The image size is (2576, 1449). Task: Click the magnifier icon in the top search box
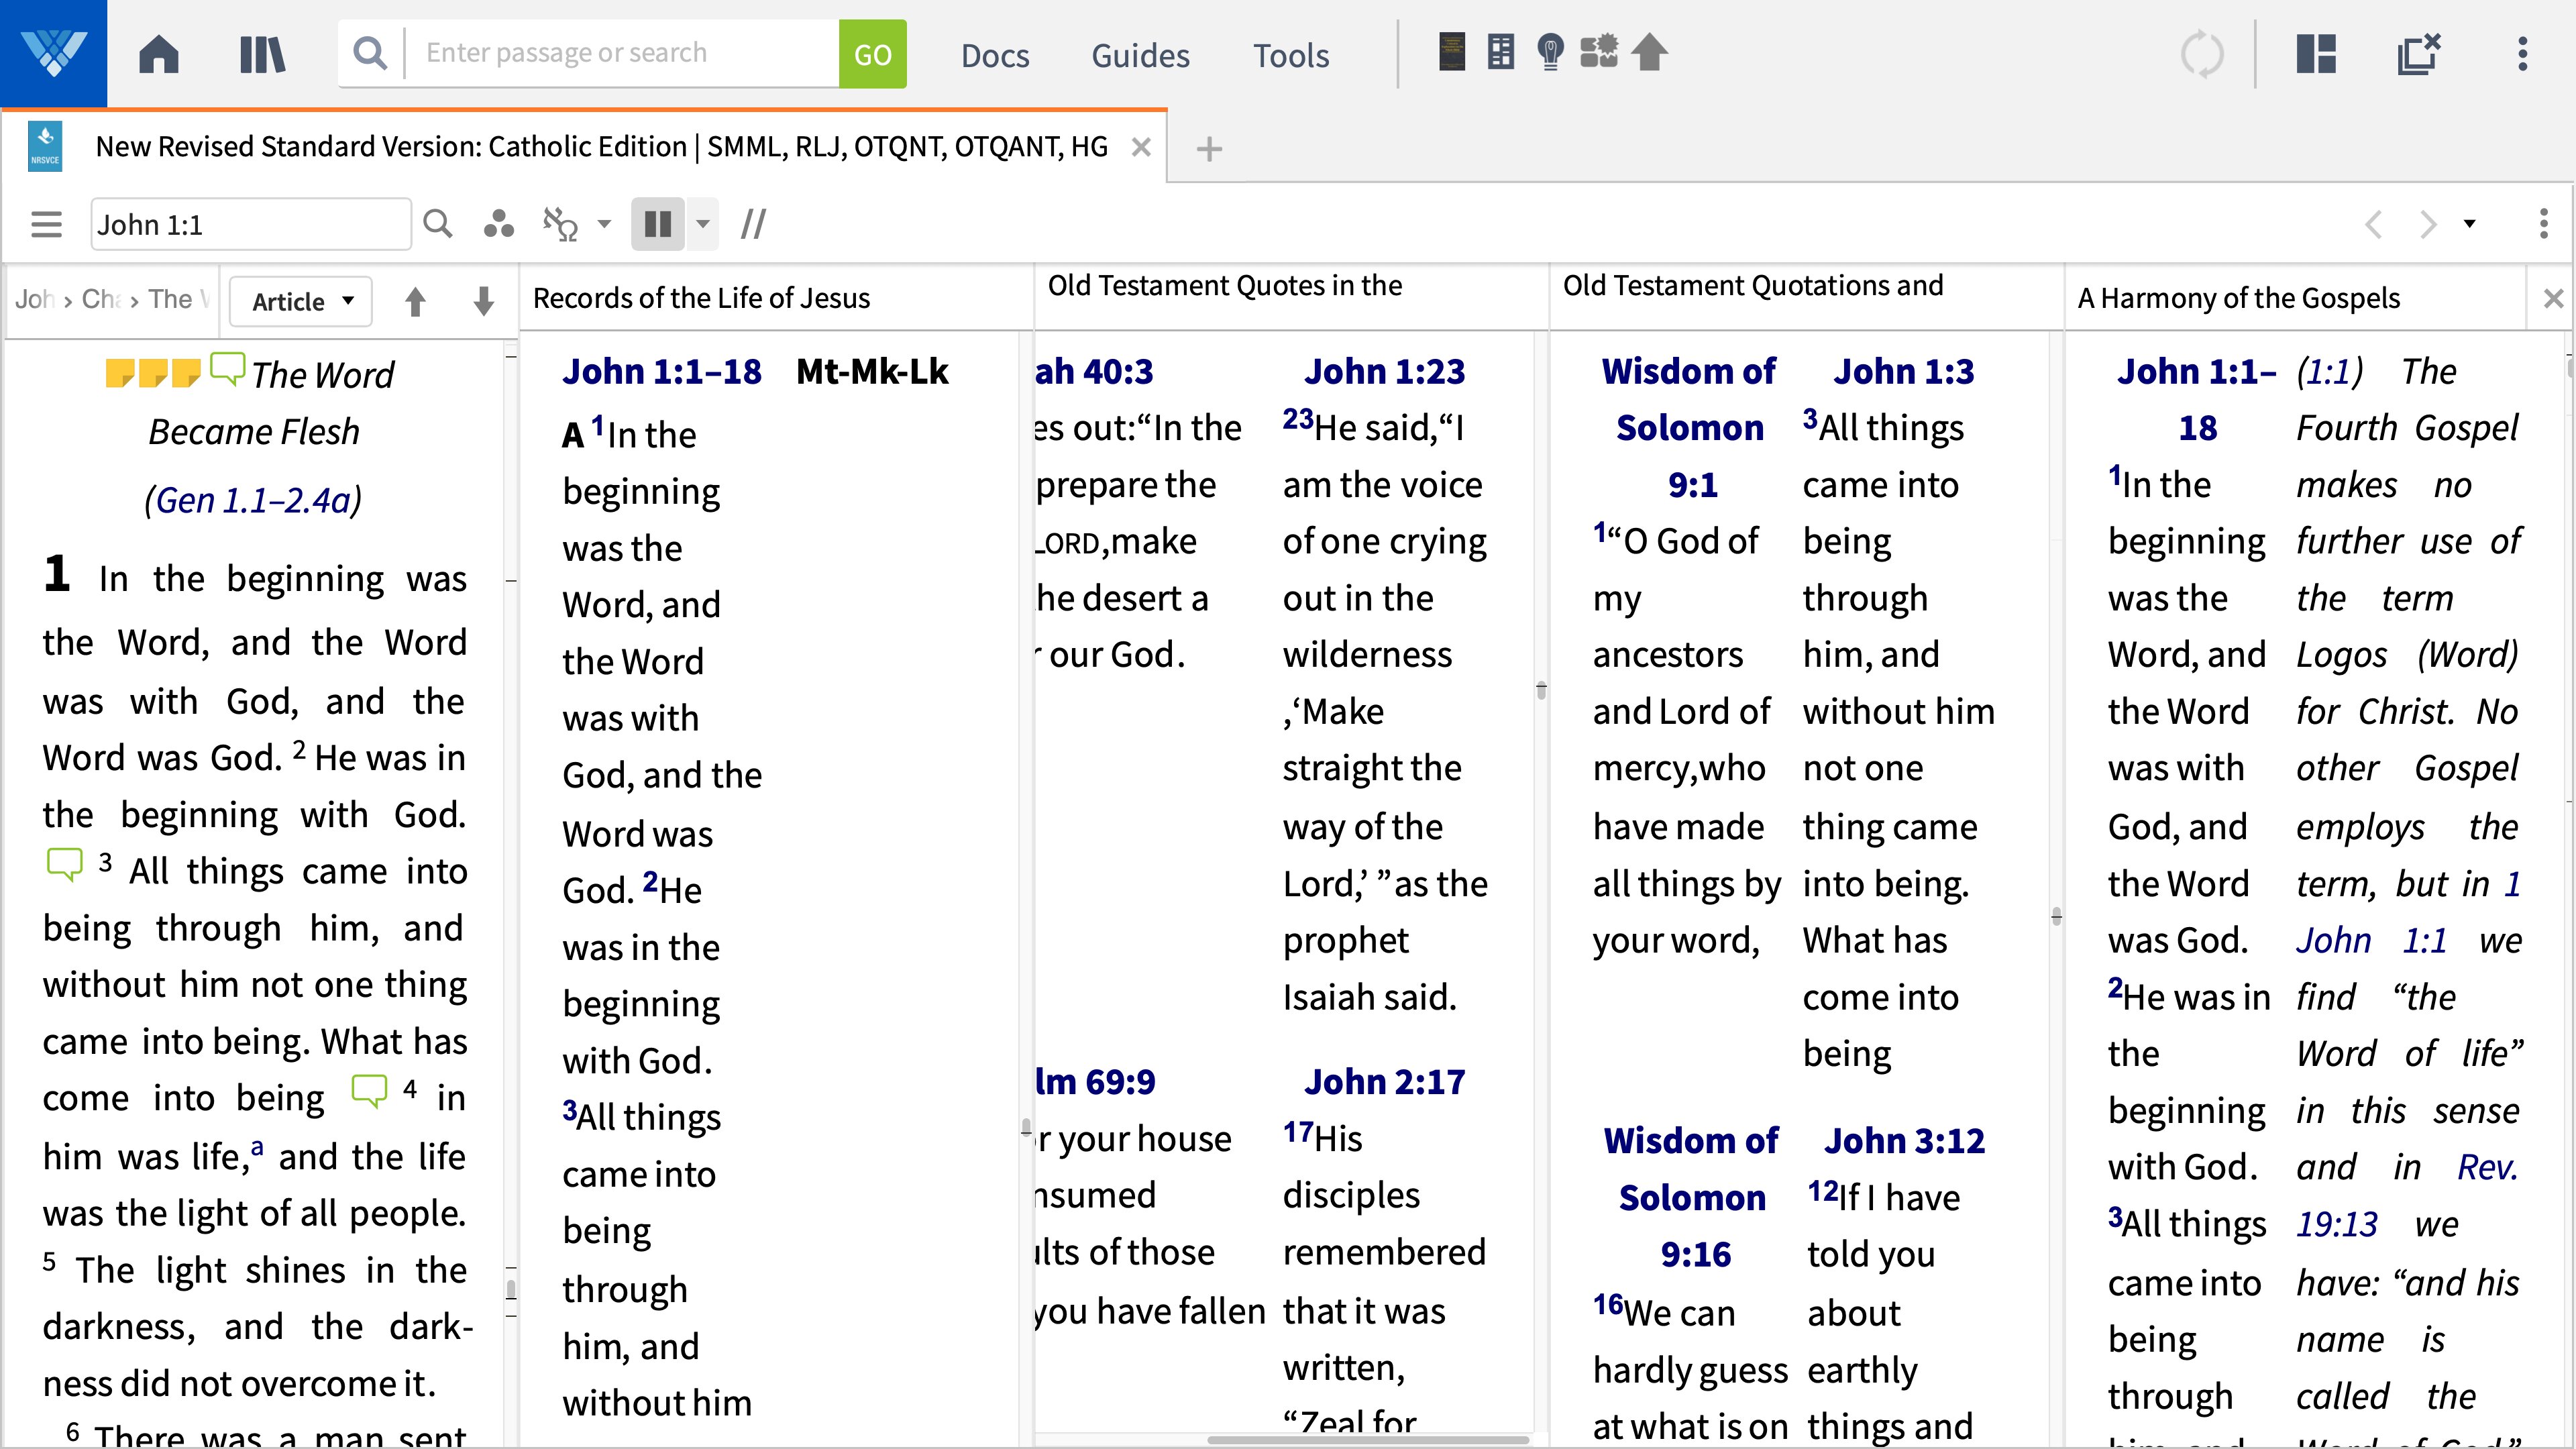point(370,53)
